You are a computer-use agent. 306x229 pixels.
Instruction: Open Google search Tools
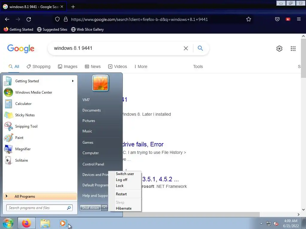click(198, 66)
